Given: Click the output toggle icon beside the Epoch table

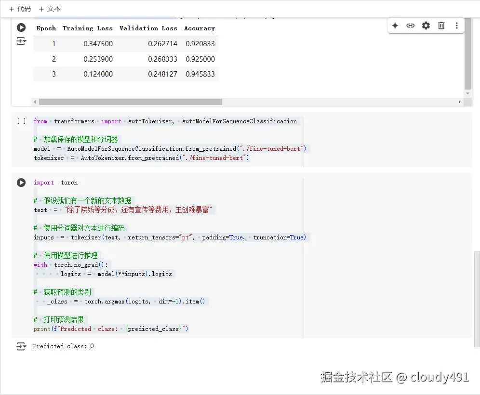Looking at the screenshot, I should coord(21,41).
